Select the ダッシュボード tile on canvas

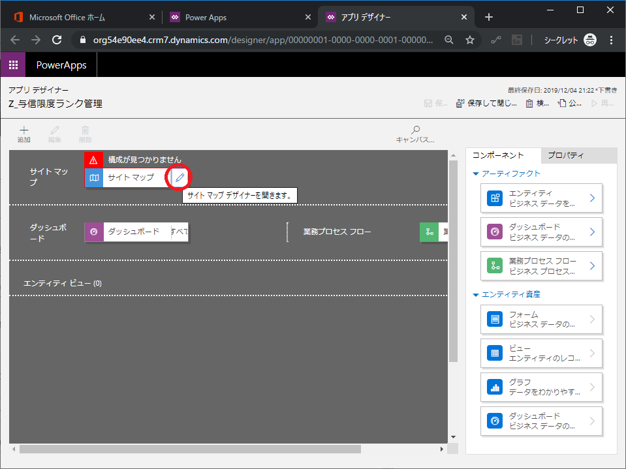pos(136,232)
